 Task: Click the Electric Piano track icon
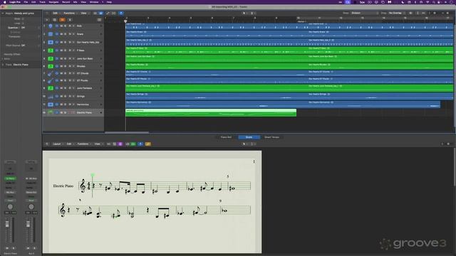[x=51, y=112]
